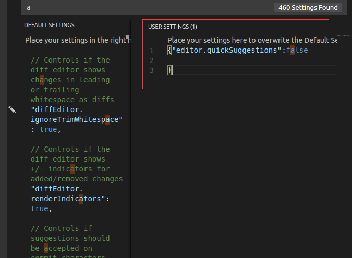Click line number 1 in the user settings gutter
This screenshot has width=352, height=258.
[152, 51]
